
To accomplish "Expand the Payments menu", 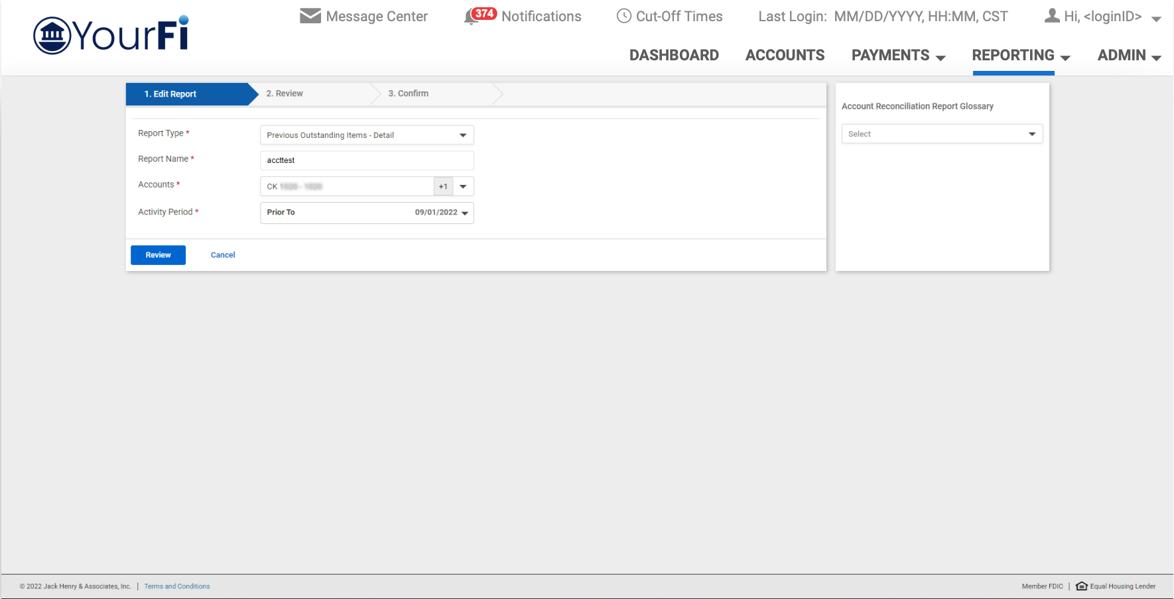I will 898,55.
